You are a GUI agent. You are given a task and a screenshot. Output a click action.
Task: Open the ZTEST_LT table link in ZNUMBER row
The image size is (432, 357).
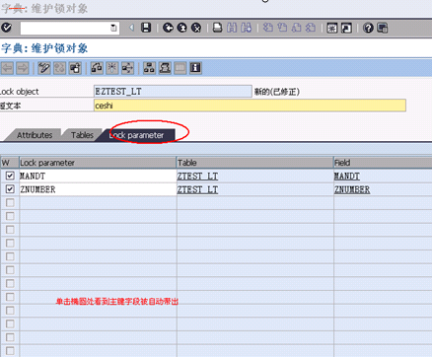pos(197,190)
